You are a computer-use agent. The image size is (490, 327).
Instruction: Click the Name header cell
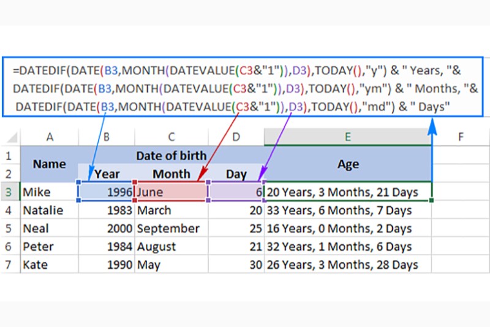click(x=49, y=164)
